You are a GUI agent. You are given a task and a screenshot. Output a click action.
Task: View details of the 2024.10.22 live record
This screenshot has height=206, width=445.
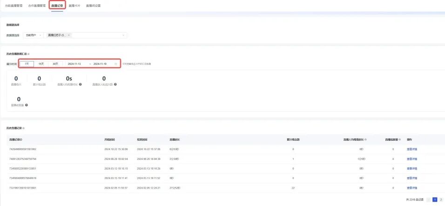tap(412, 149)
